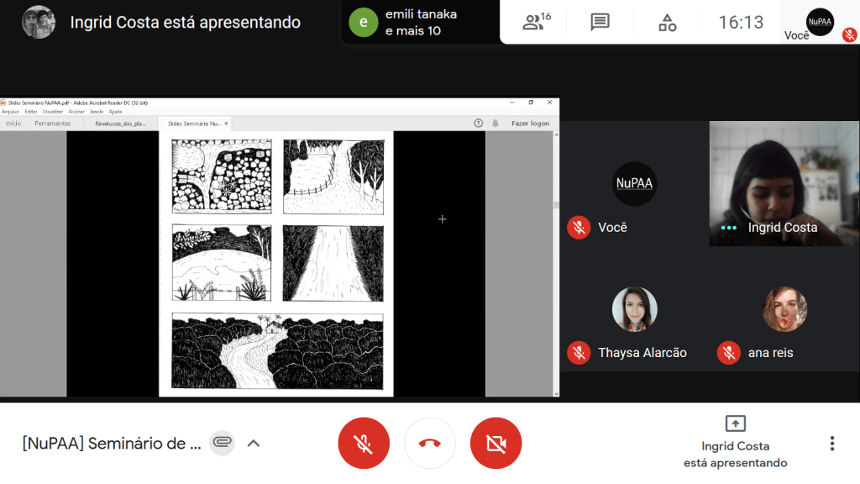Click the PDF vertical scrollbar
The height and width of the screenshot is (484, 860).
pos(555,252)
